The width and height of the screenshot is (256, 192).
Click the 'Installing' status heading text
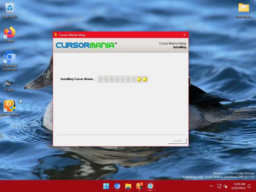click(179, 47)
